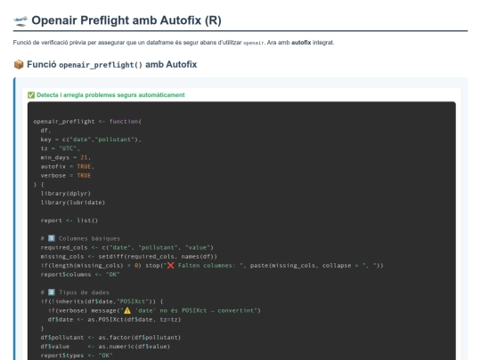
Task: Click the code line 'library(dplyr)'
Action: (x=66, y=194)
